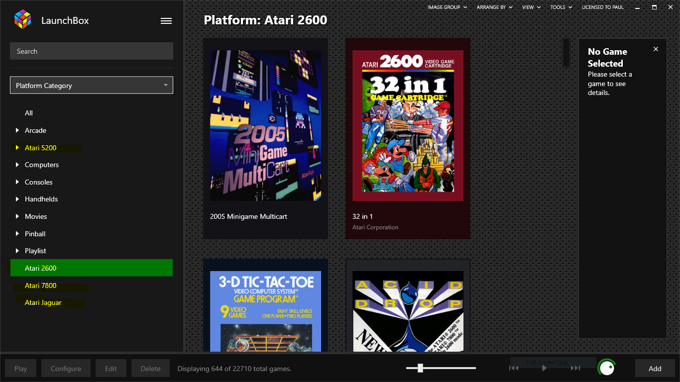
Task: Expand the Consoles category
Action: point(17,182)
